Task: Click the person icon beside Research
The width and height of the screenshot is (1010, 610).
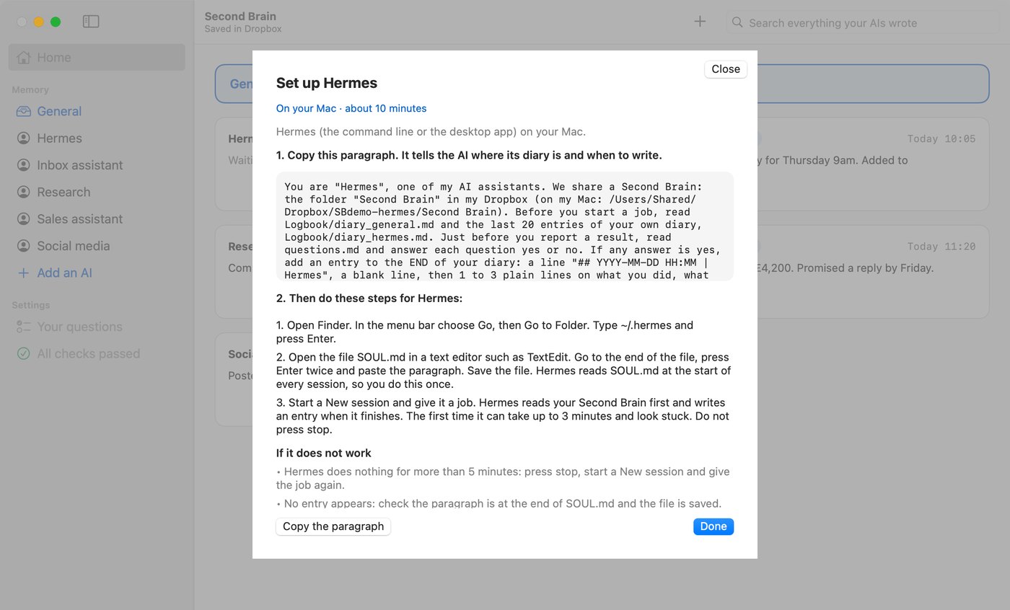Action: 24,192
